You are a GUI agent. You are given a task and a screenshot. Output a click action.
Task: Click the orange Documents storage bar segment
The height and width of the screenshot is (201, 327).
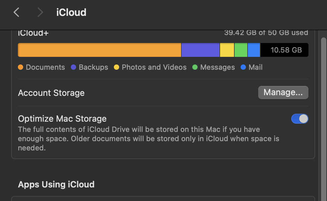tap(99, 50)
